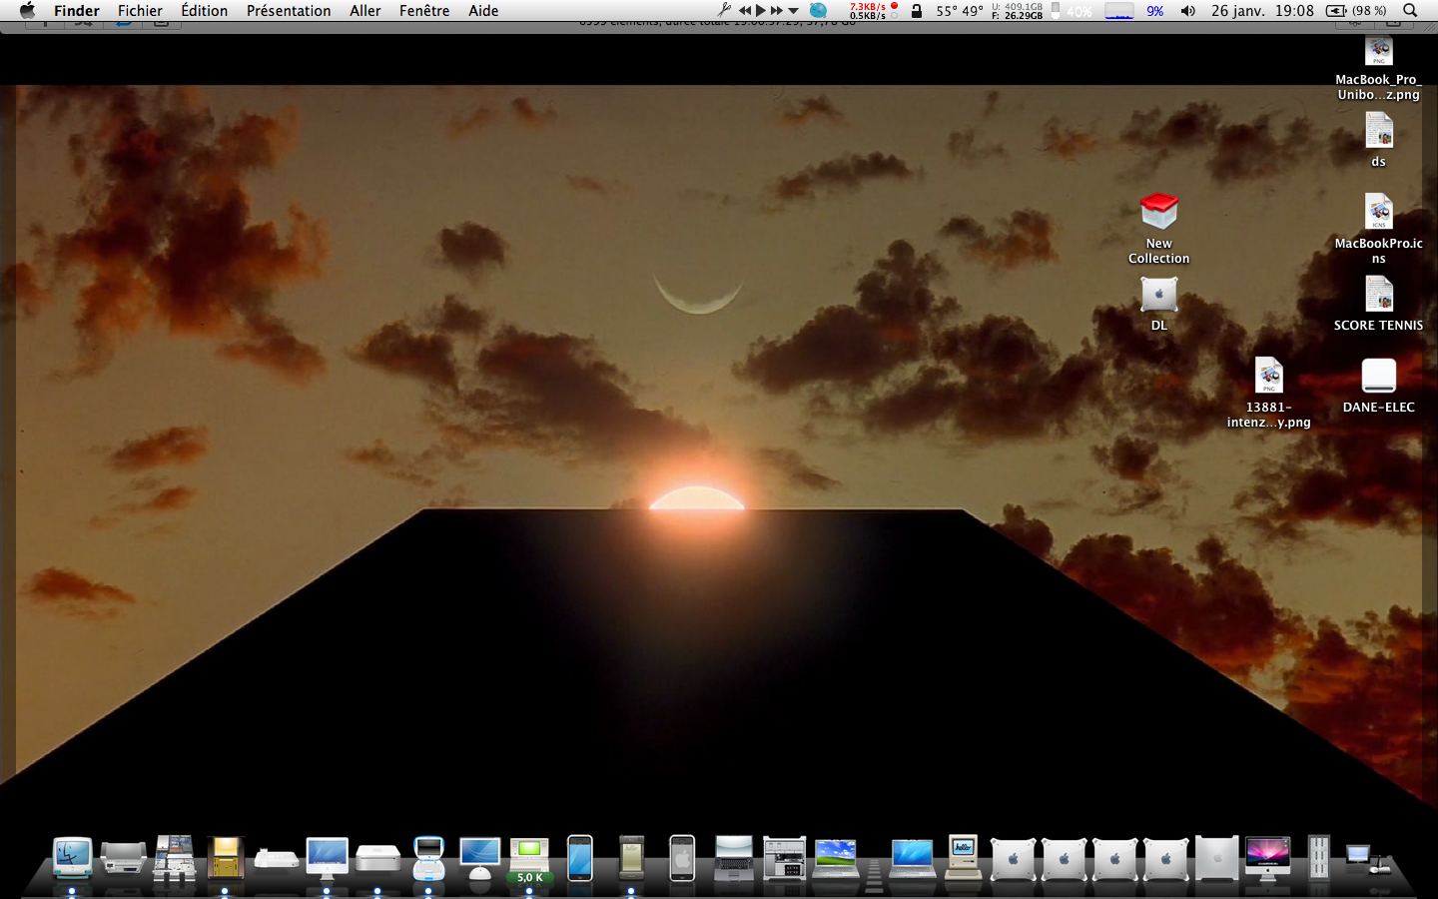
Task: Open Finder from the iMac G3 dock icon
Action: click(72, 857)
